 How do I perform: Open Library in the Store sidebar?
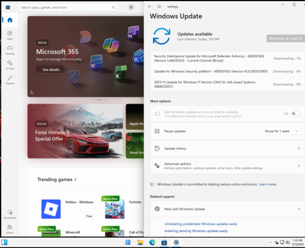pos(10,229)
